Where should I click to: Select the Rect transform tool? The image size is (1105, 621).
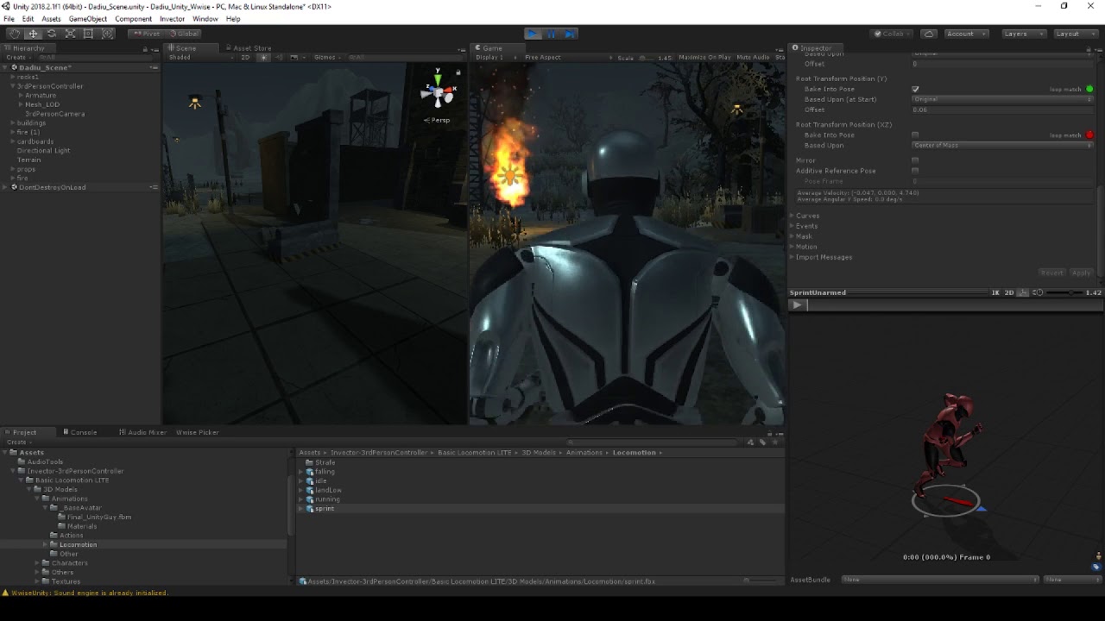pos(88,34)
